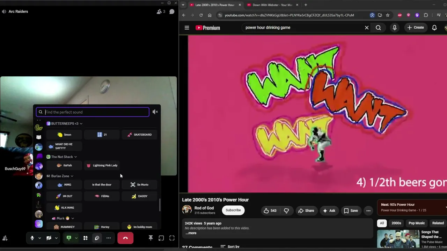Play the 'ItsFish' soundboard sound

click(65, 165)
